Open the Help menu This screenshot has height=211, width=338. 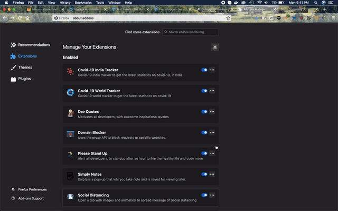(x=128, y=3)
